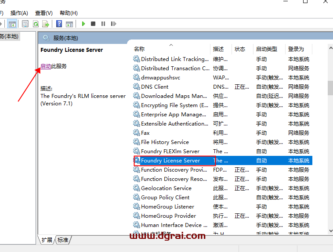The height and width of the screenshot is (252, 333).
Task: Click the gear icon of Fax service
Action: coord(136,133)
